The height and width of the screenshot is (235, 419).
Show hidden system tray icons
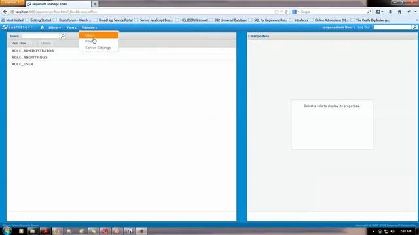pos(373,231)
